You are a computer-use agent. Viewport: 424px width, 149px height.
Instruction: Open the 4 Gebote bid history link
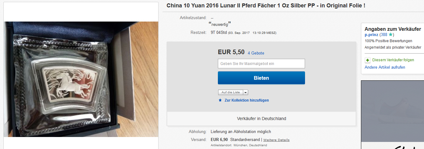click(x=256, y=53)
